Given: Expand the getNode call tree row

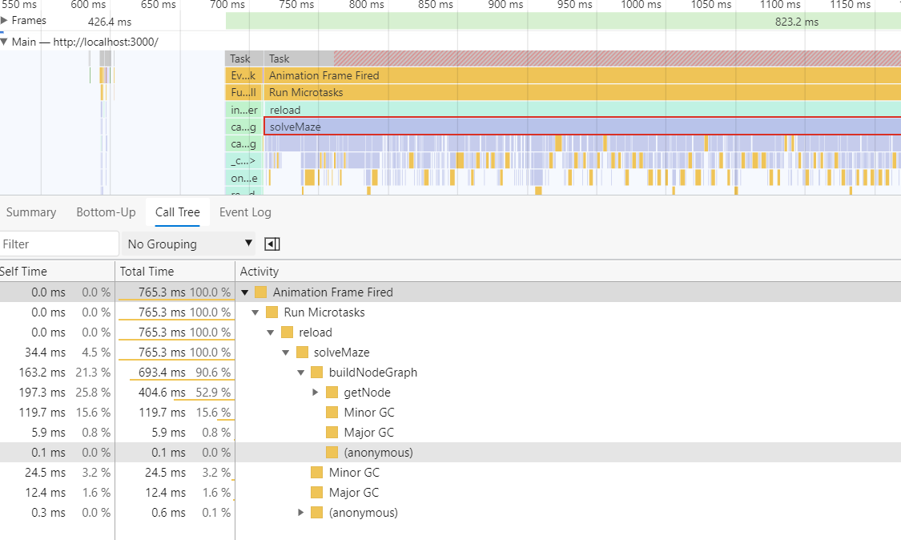Looking at the screenshot, I should 315,393.
